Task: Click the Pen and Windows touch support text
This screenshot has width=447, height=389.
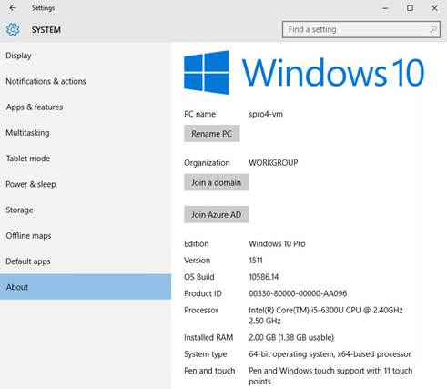Action: pyautogui.click(x=330, y=376)
